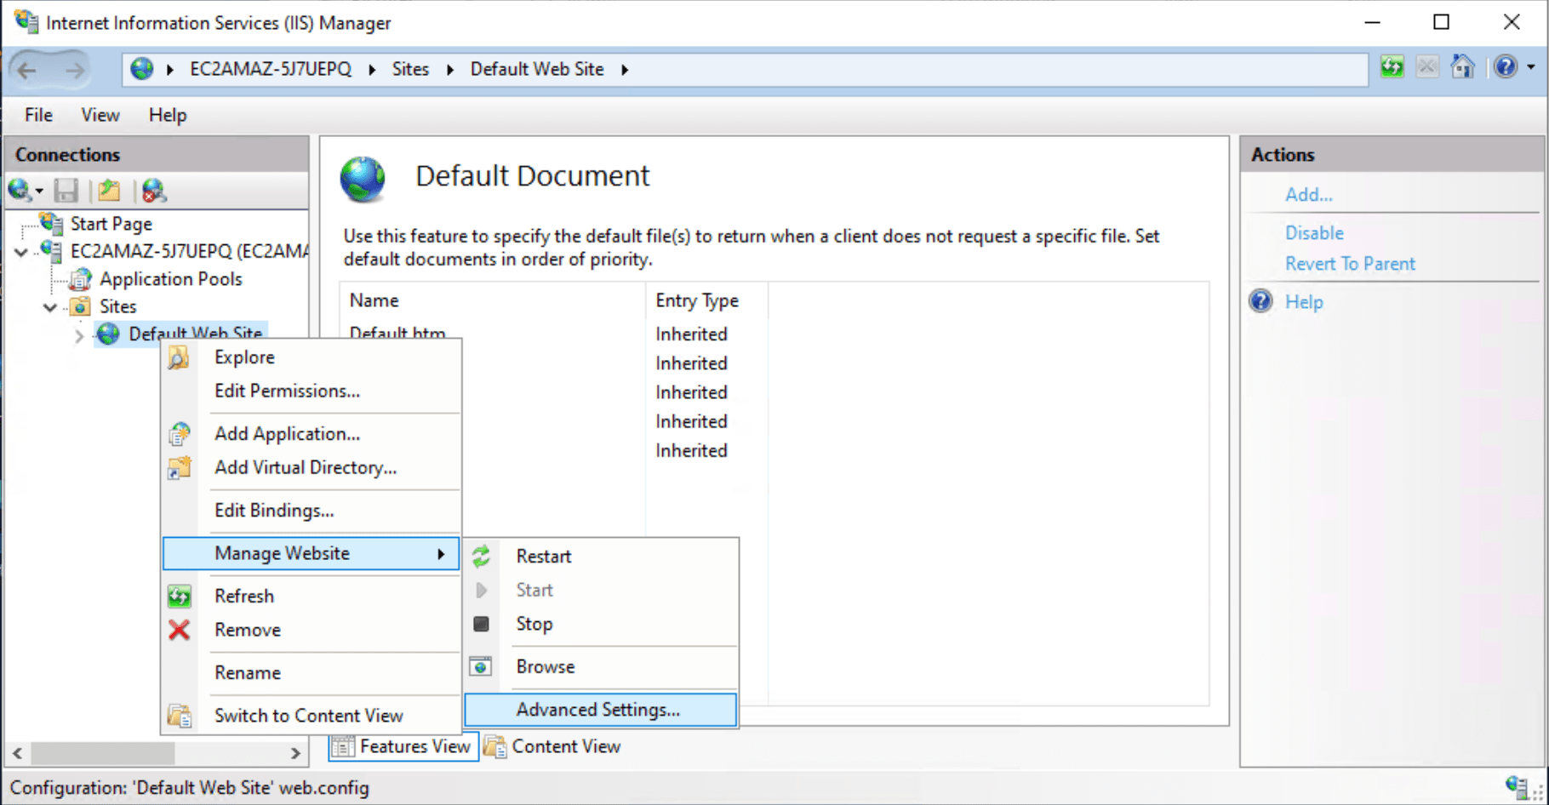Click the Add Virtual Directory icon
This screenshot has width=1549, height=805.
pos(179,468)
